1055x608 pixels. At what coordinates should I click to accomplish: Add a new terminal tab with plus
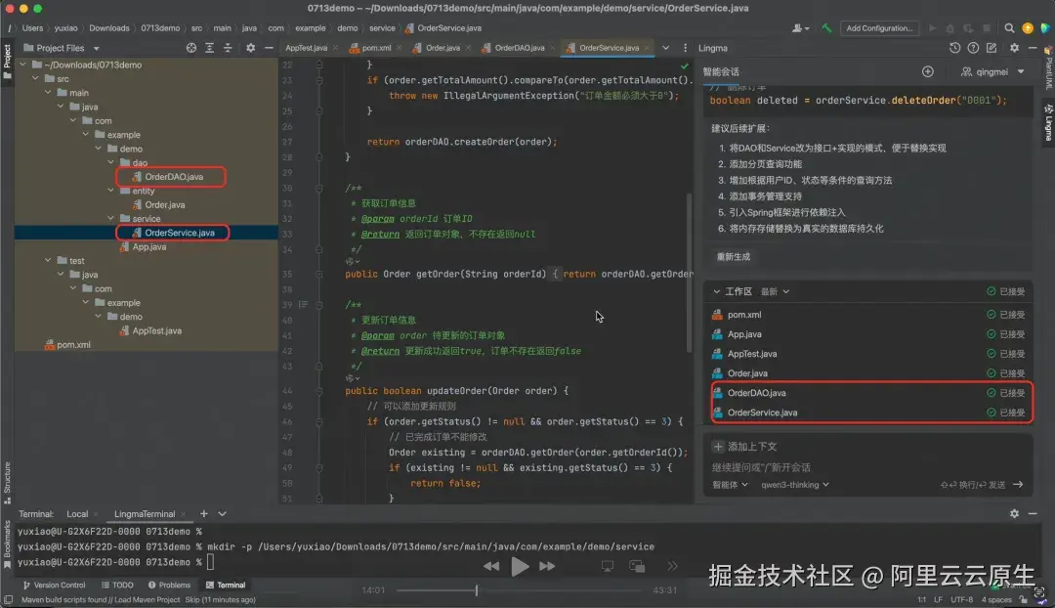point(204,514)
